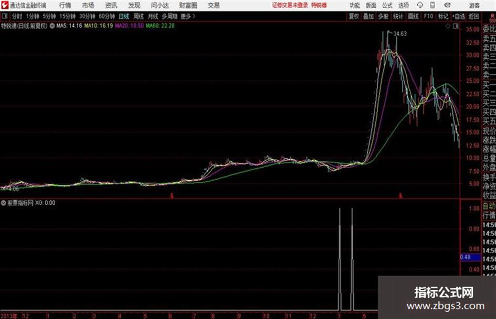Screen dimensions: 496x319
Task: Click the 返回 back button
Action: [x=473, y=16]
